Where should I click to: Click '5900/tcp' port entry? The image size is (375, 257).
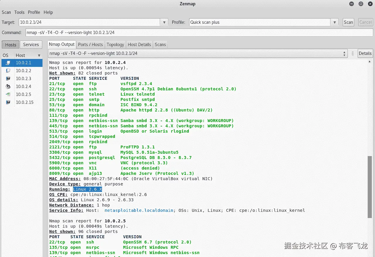click(x=60, y=163)
